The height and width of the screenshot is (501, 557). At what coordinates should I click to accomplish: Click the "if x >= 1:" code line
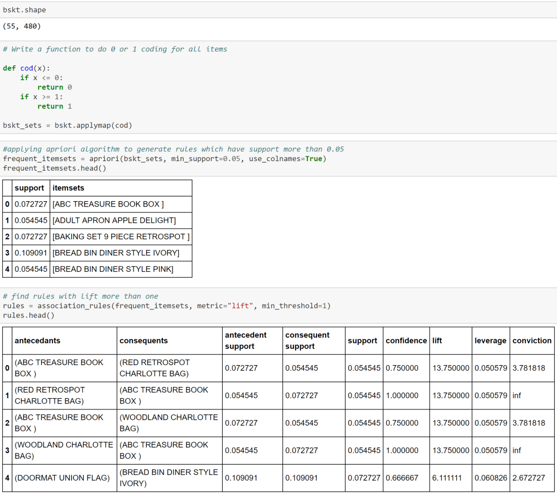42,97
